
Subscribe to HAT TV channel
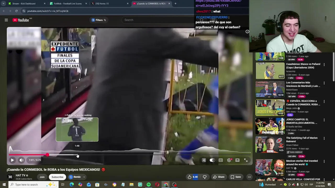click(x=57, y=177)
